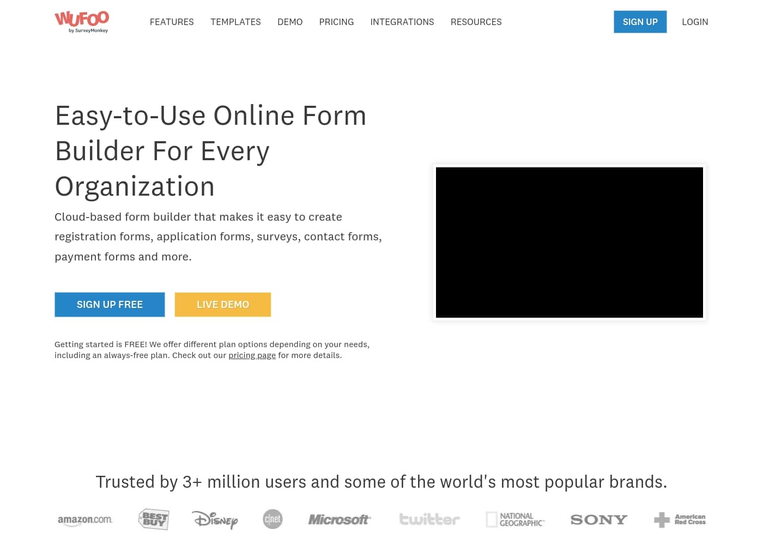
Task: Click the Best Buy brand logo
Action: pos(154,519)
